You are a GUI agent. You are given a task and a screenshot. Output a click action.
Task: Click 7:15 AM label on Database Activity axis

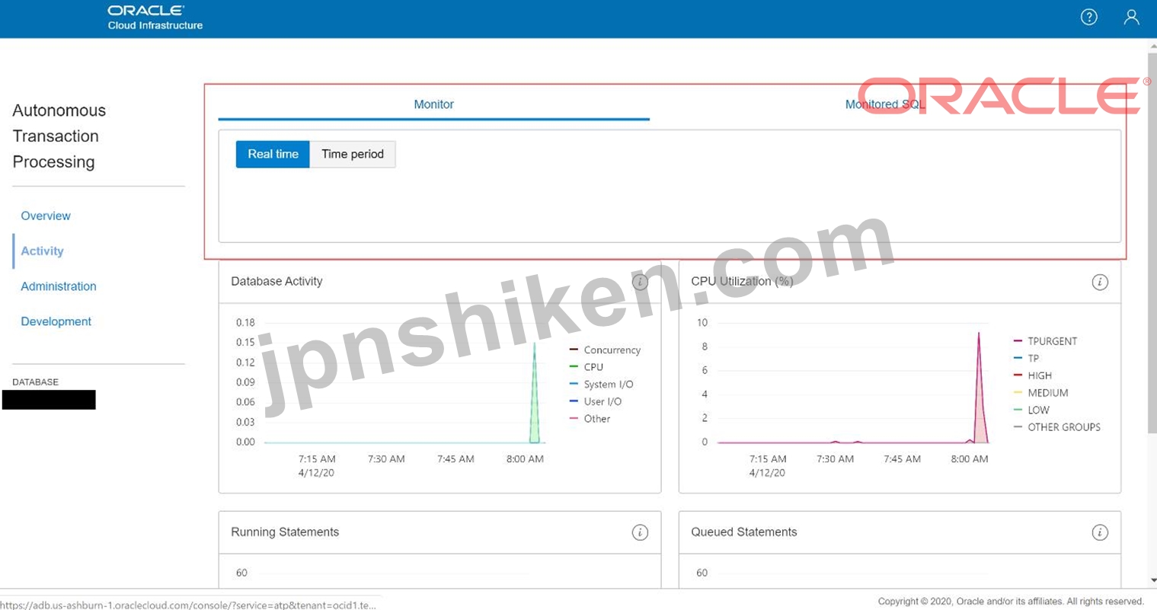point(317,459)
